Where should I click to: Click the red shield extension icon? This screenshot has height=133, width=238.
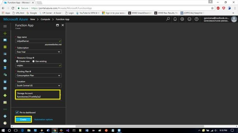(x=224, y=8)
